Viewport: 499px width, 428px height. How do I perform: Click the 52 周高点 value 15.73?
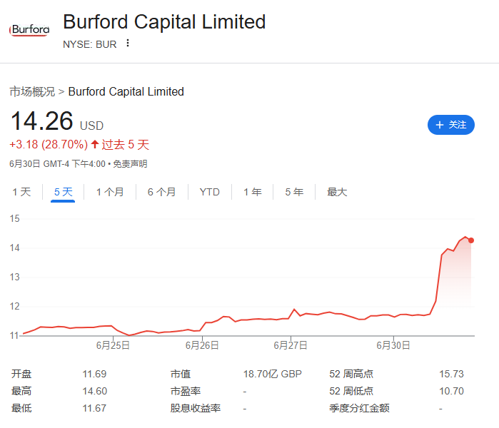[x=451, y=374]
